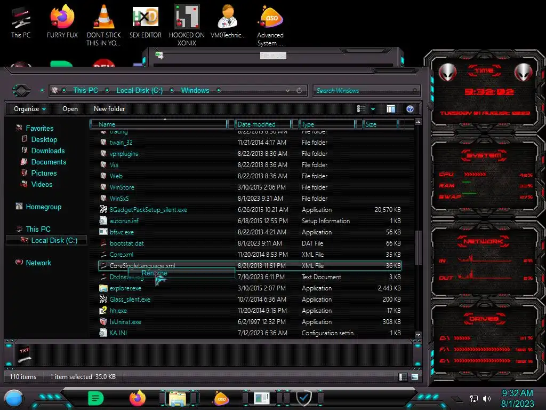Click the volume speaker icon in the tray
The image size is (546, 410).
(486, 398)
